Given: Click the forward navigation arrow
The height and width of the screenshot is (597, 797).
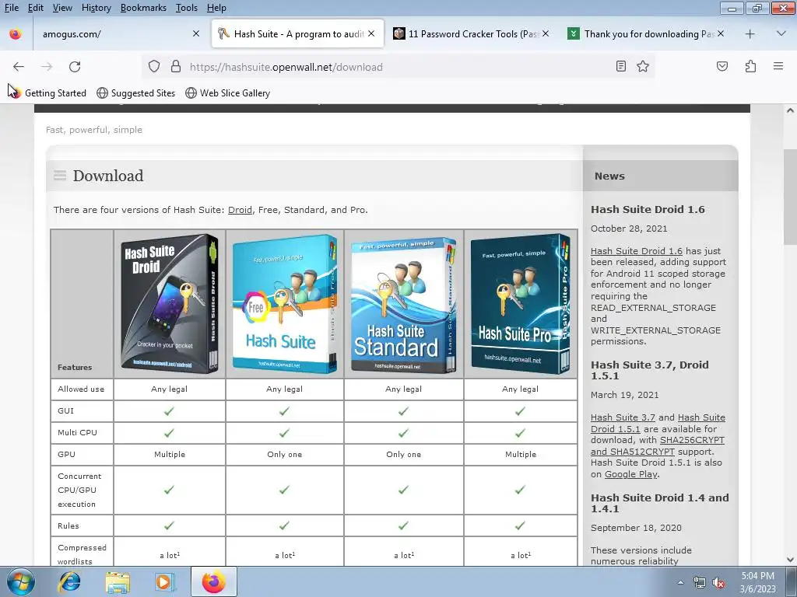Looking at the screenshot, I should [47, 67].
